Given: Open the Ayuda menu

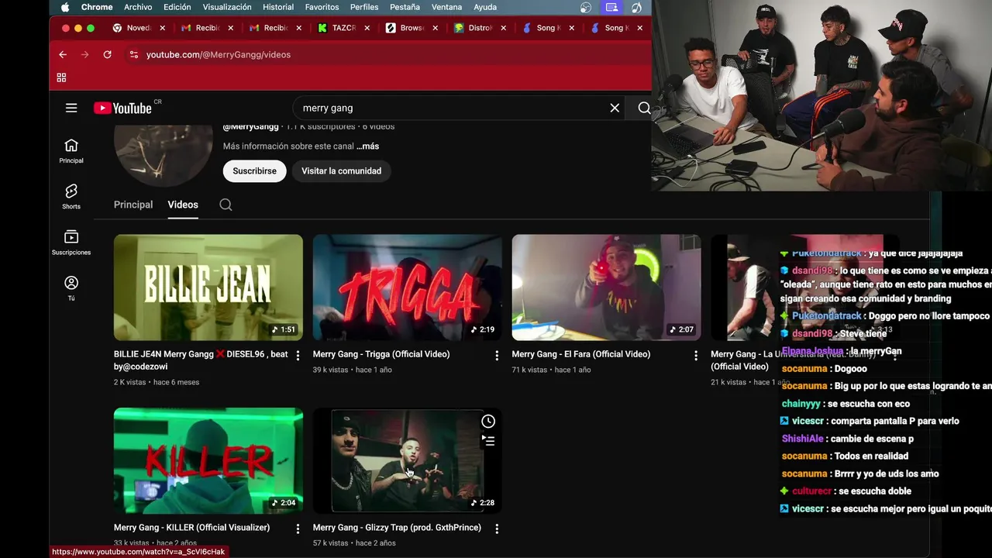Looking at the screenshot, I should tap(485, 7).
